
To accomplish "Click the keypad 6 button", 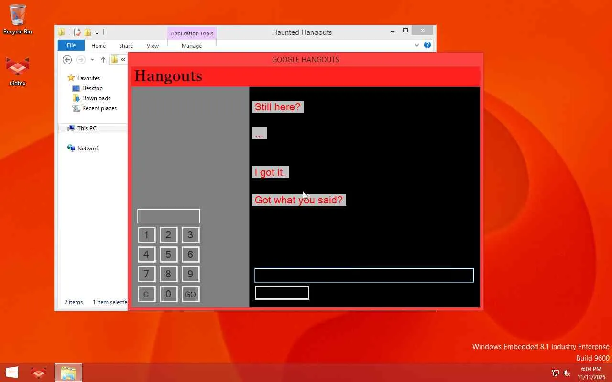I will click(x=190, y=255).
